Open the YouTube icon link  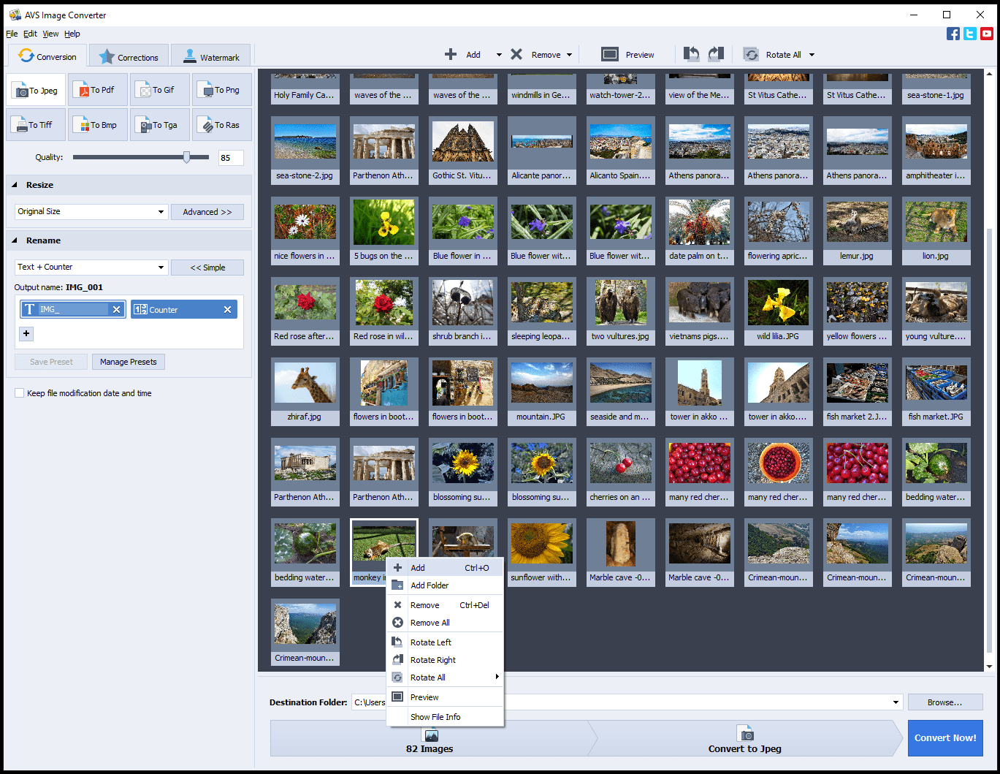[x=987, y=34]
